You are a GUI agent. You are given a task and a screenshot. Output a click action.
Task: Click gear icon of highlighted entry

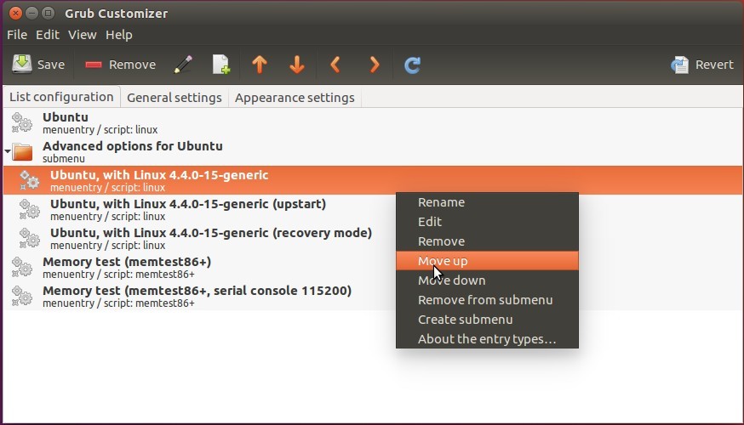click(30, 180)
